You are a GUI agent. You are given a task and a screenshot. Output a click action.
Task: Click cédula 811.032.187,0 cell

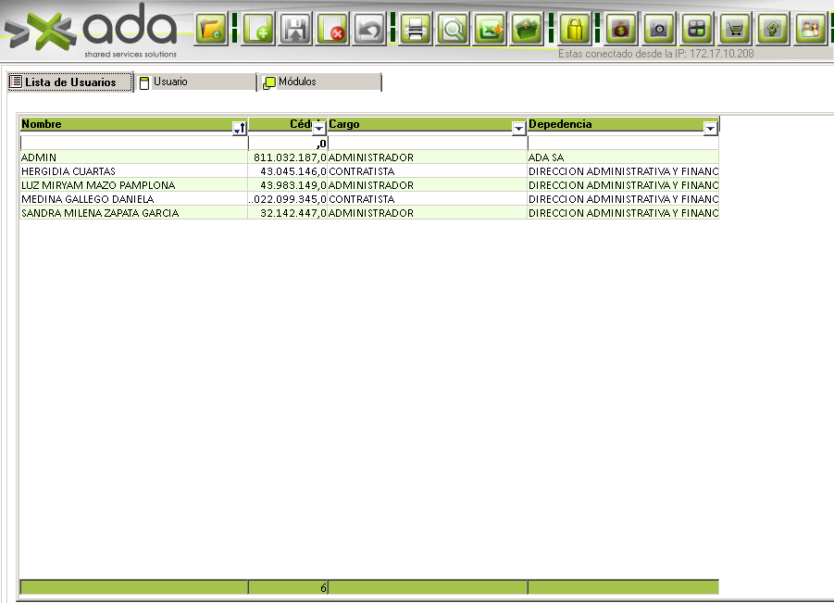288,157
